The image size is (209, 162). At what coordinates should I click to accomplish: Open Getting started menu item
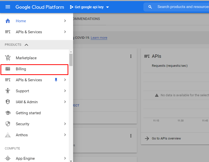tap(28, 113)
